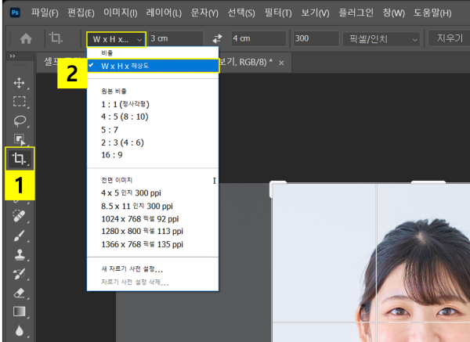Image resolution: width=470 pixels, height=342 pixels.
Task: Choose 16 : 9 ratio
Action: [153, 155]
